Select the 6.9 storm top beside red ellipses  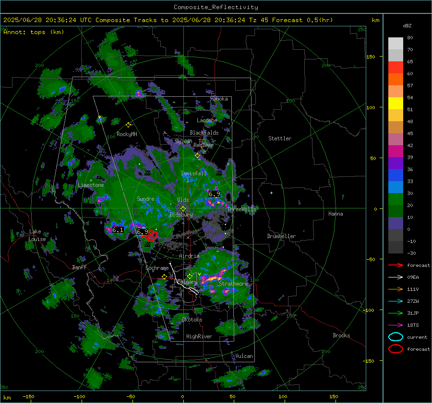[x=143, y=232]
